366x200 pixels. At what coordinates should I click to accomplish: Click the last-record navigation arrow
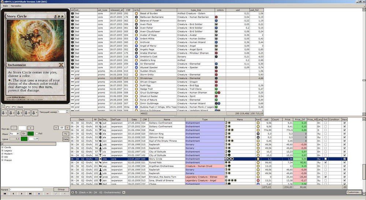(x=30, y=193)
